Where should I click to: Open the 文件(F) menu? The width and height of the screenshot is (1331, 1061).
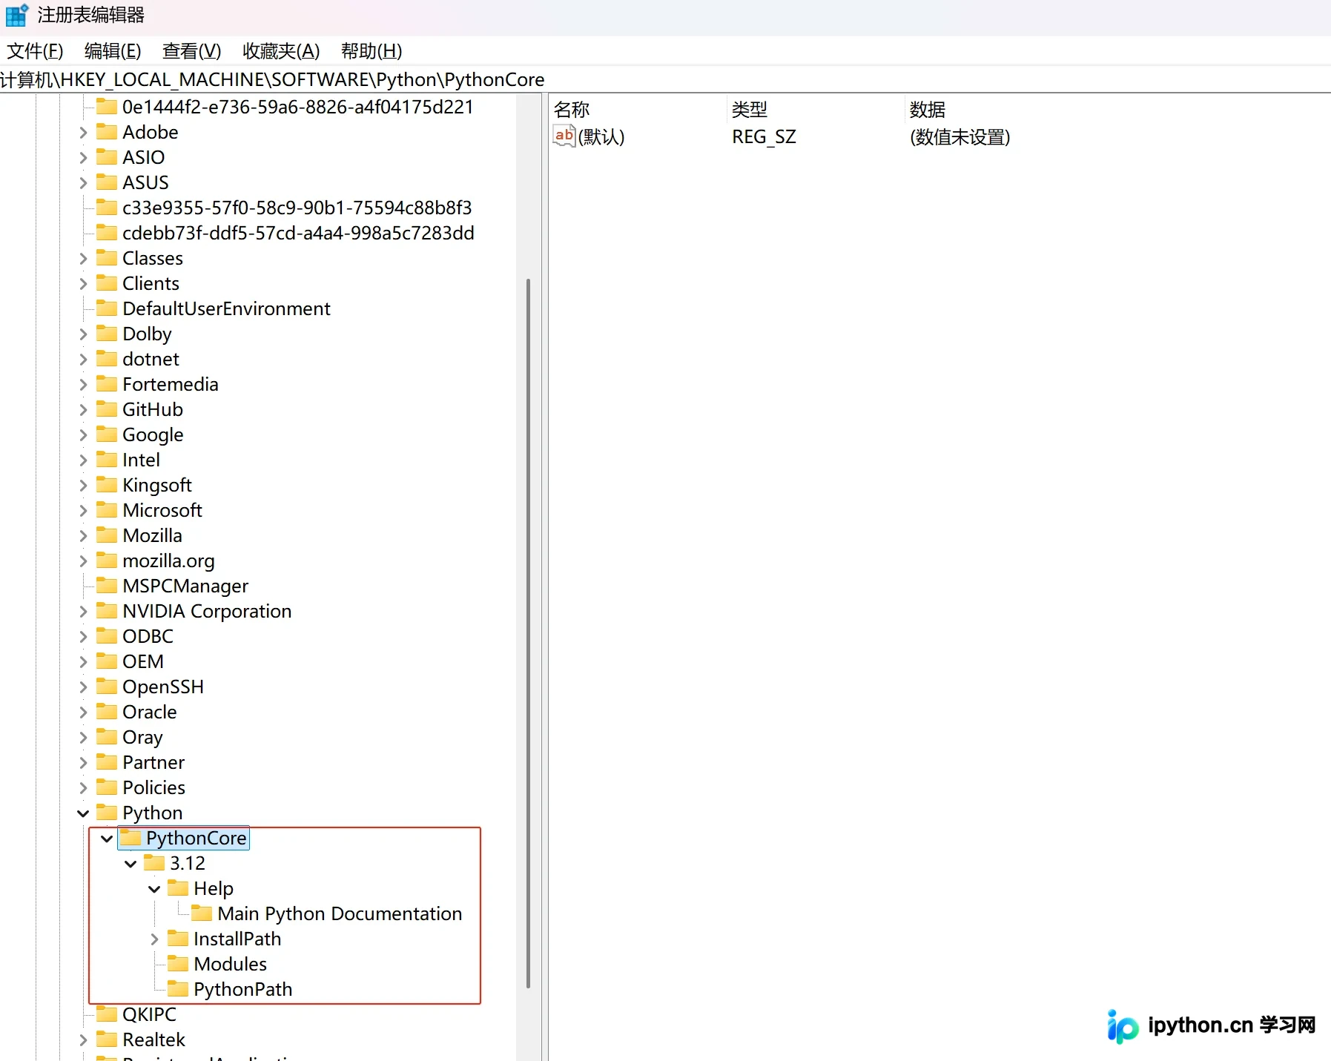point(35,51)
